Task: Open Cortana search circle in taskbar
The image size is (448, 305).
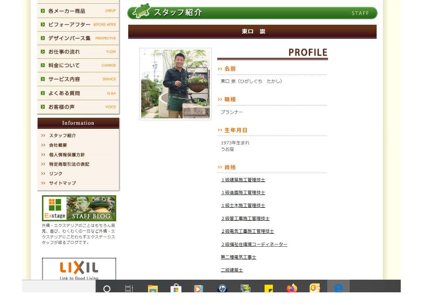Action: click(107, 289)
